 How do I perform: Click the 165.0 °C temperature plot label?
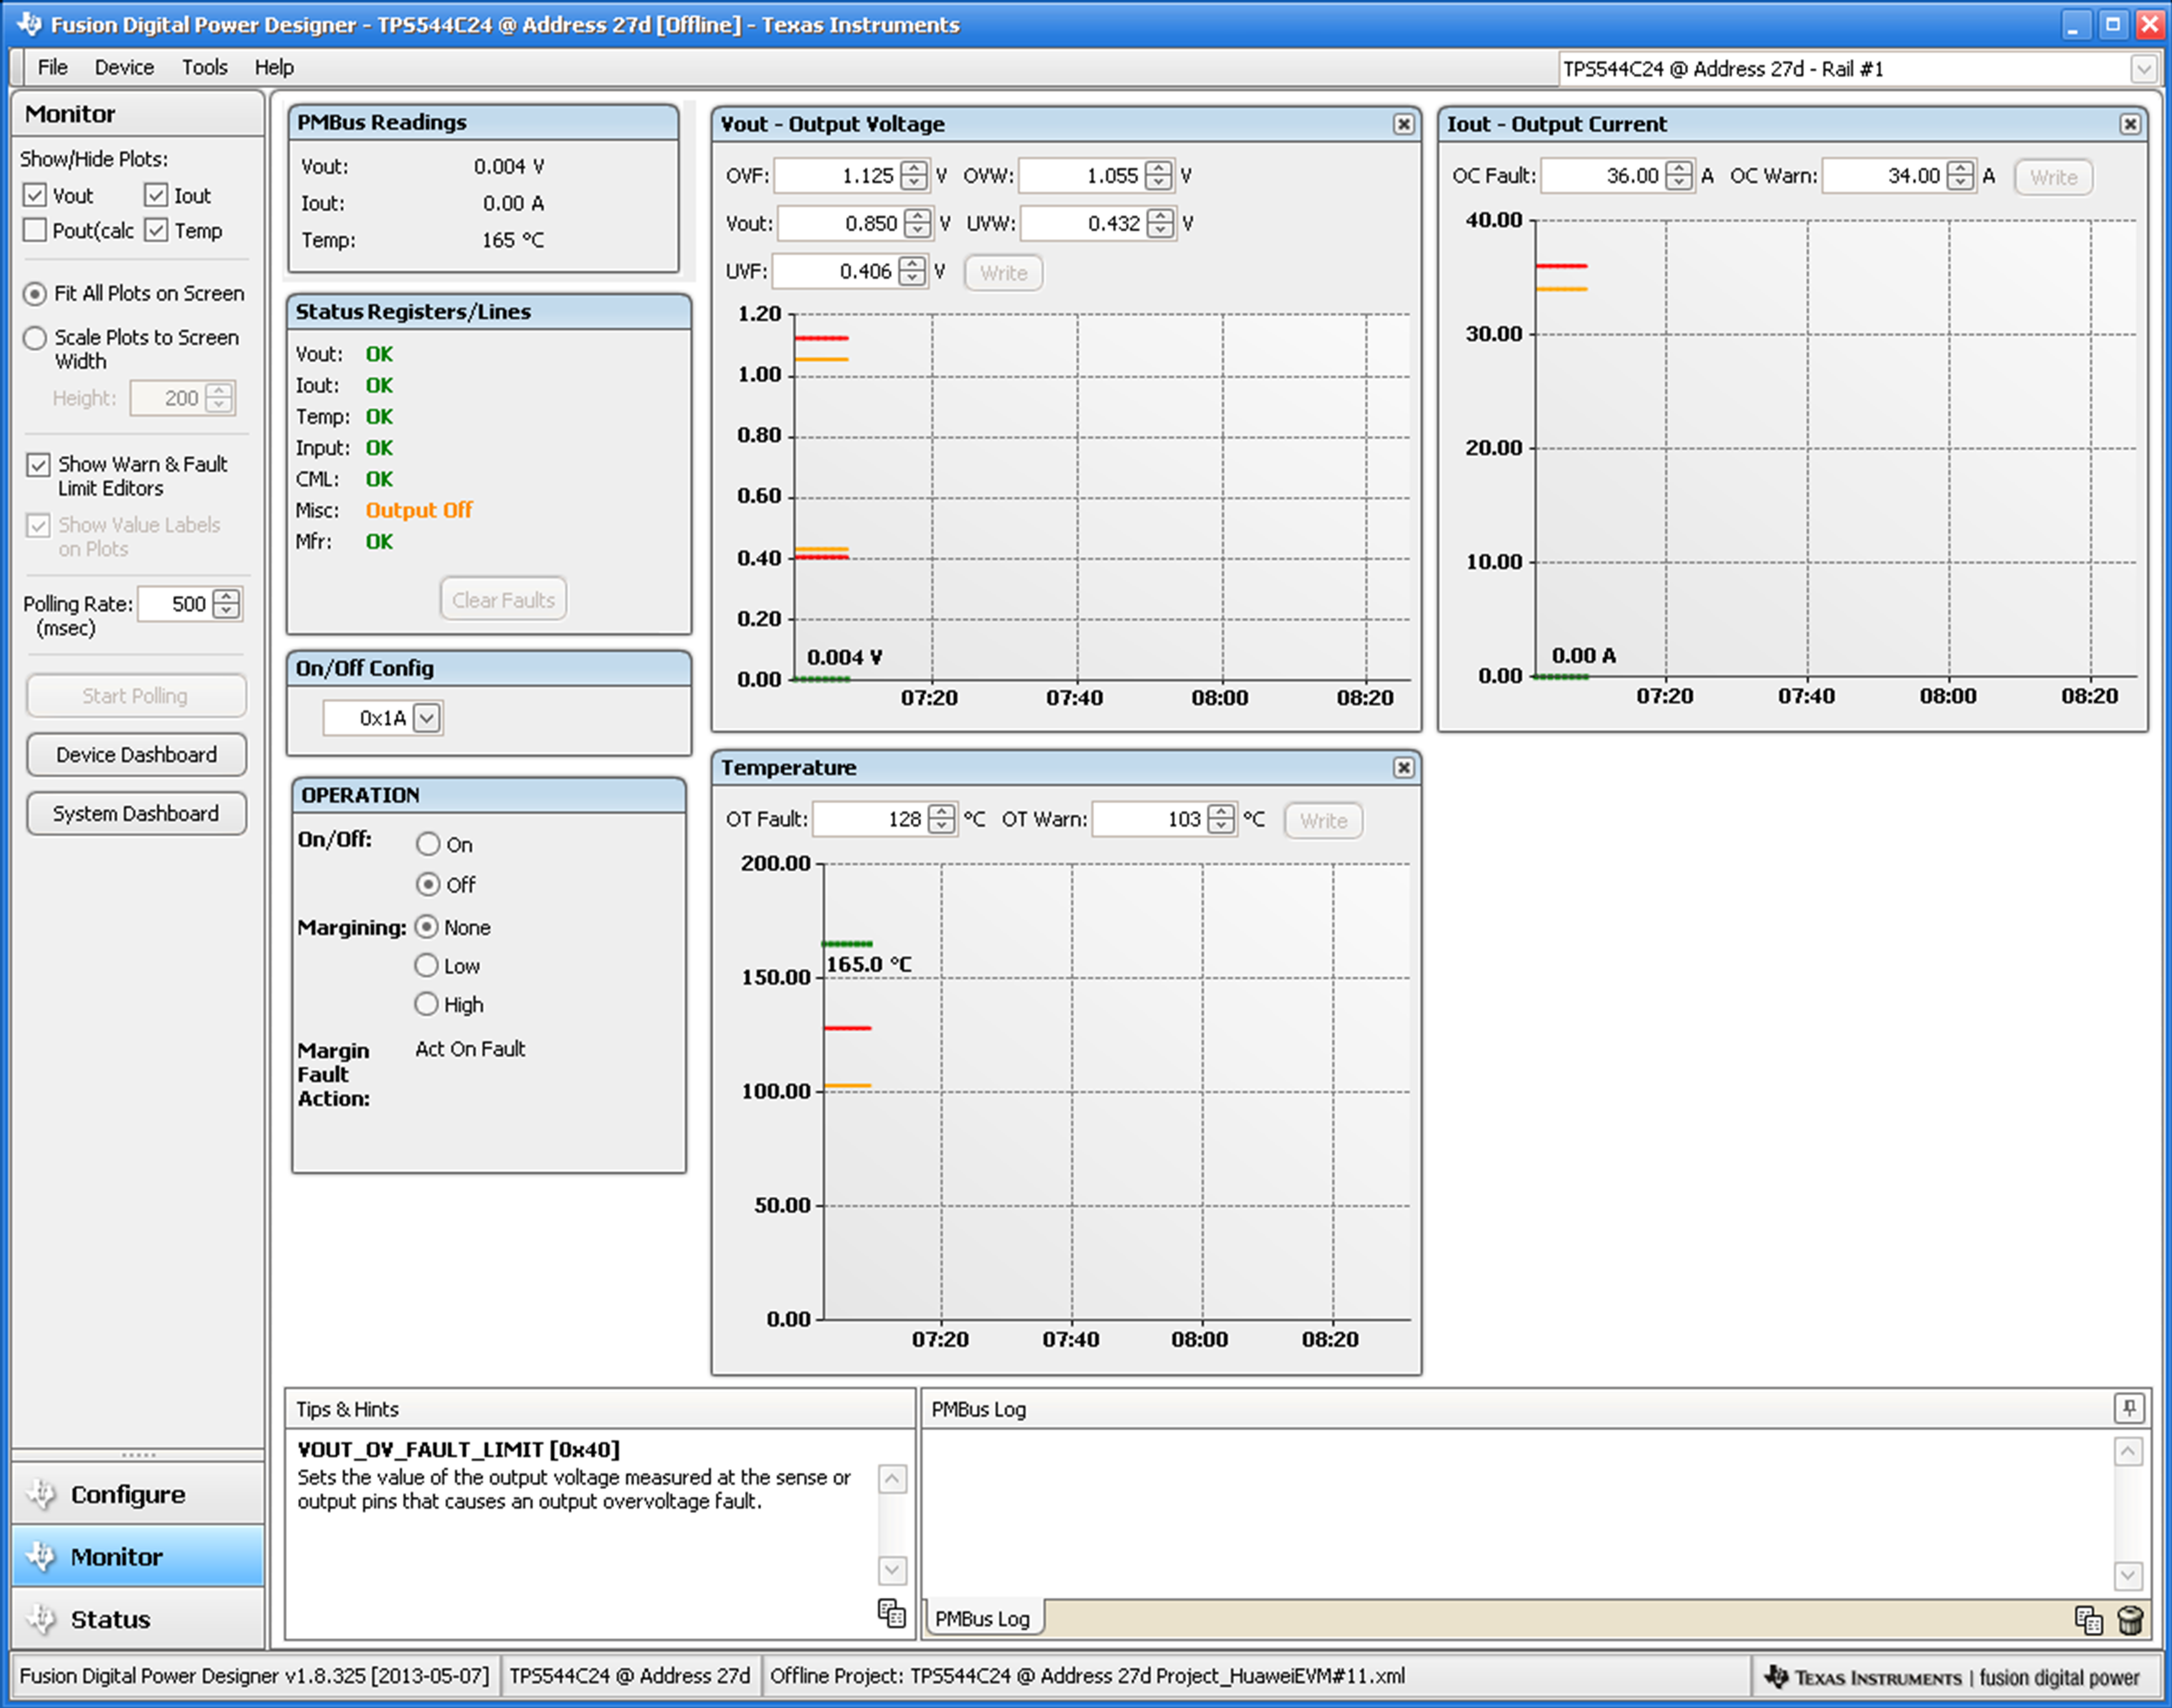pos(868,964)
